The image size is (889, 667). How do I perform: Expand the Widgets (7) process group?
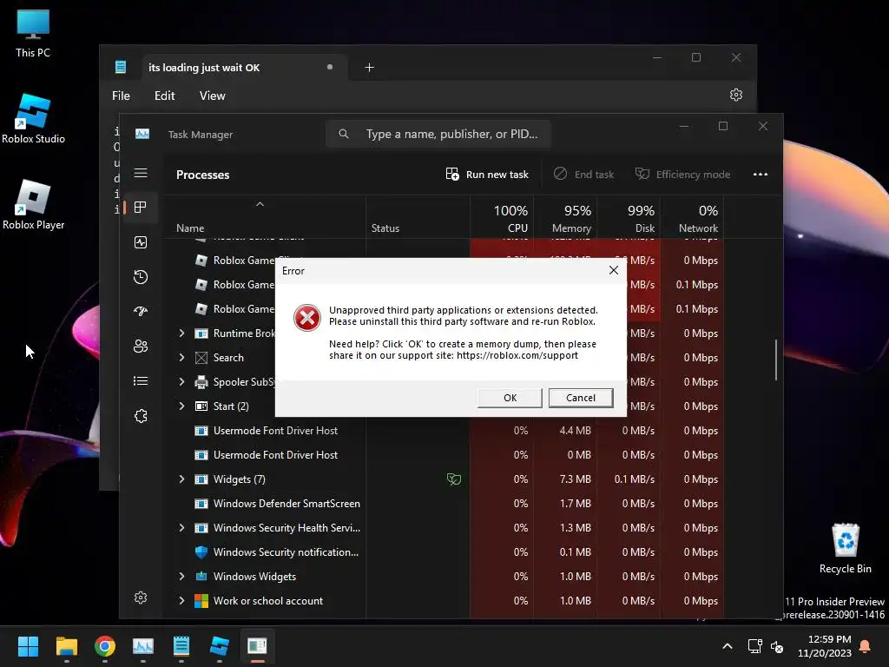coord(181,479)
